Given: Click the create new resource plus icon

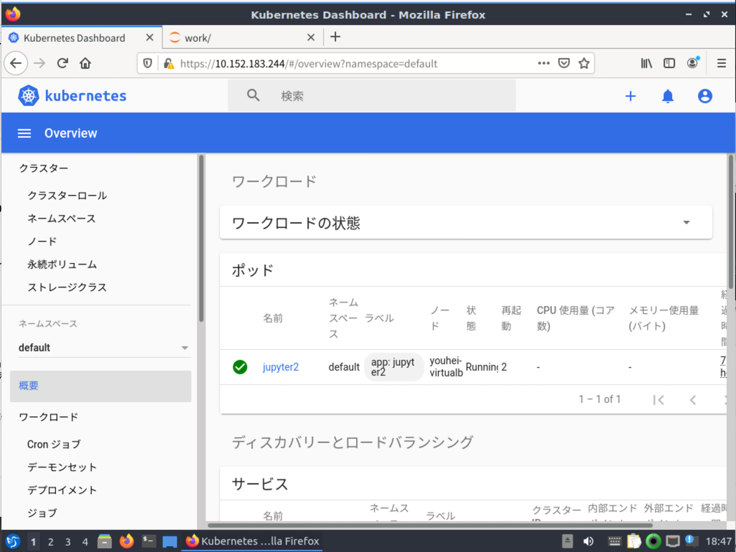Looking at the screenshot, I should pyautogui.click(x=631, y=96).
